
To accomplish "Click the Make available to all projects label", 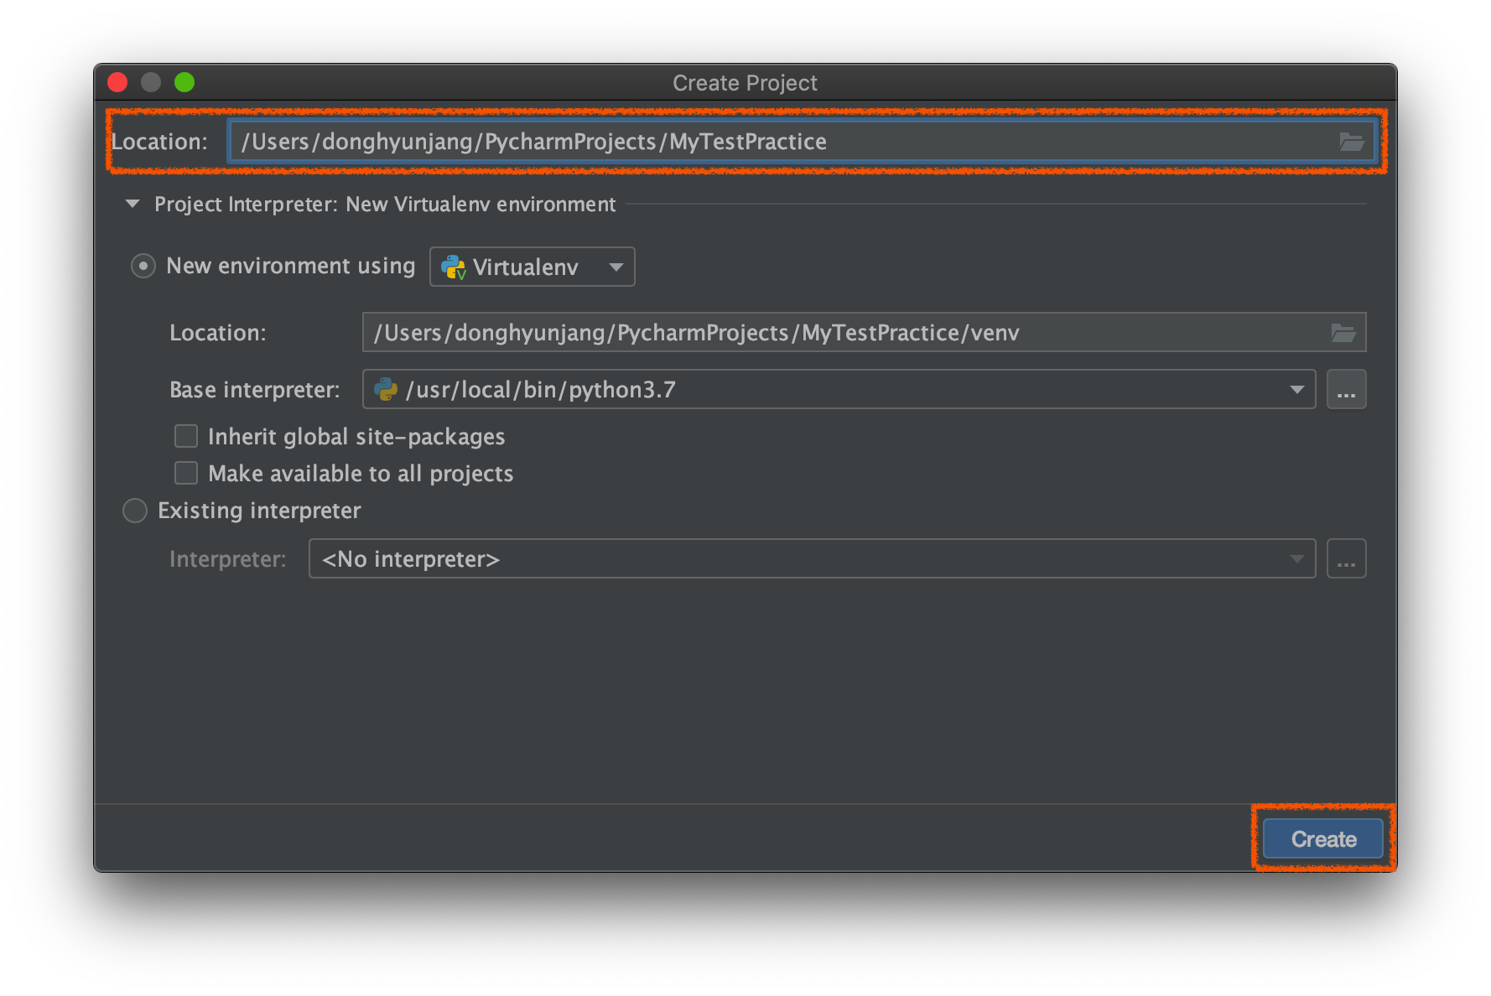I will pyautogui.click(x=361, y=474).
